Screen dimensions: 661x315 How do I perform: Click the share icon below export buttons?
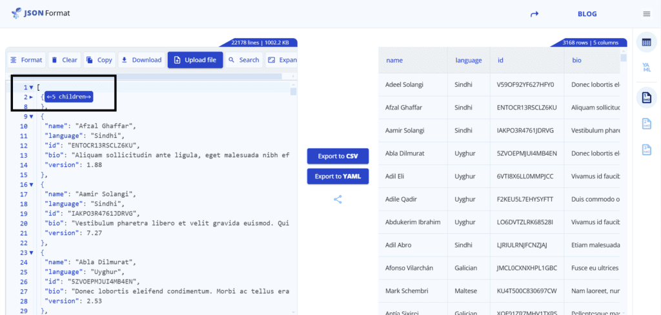338,200
